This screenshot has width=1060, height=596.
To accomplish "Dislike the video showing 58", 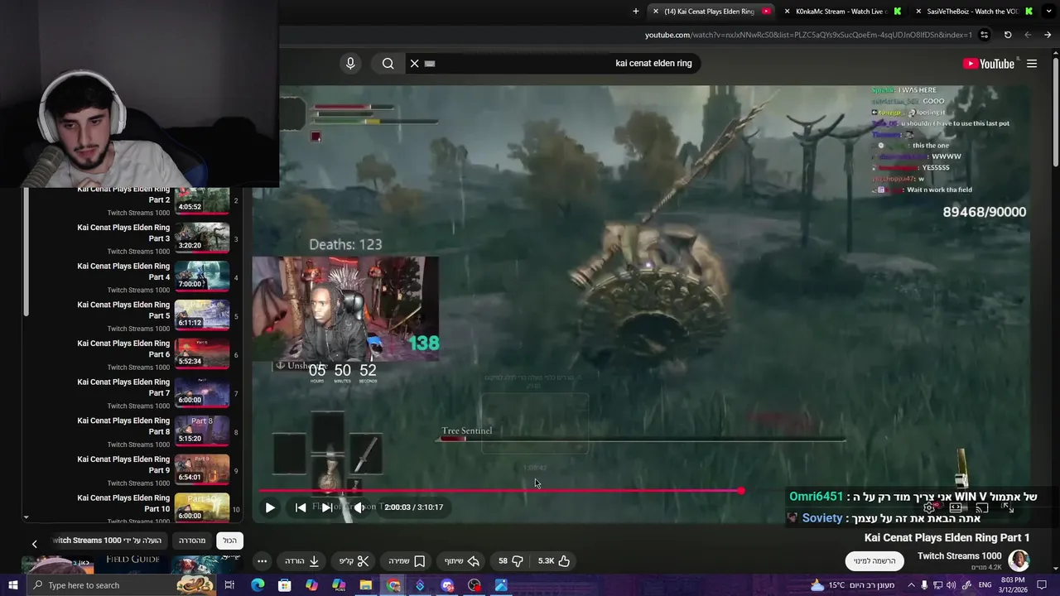I will click(511, 561).
